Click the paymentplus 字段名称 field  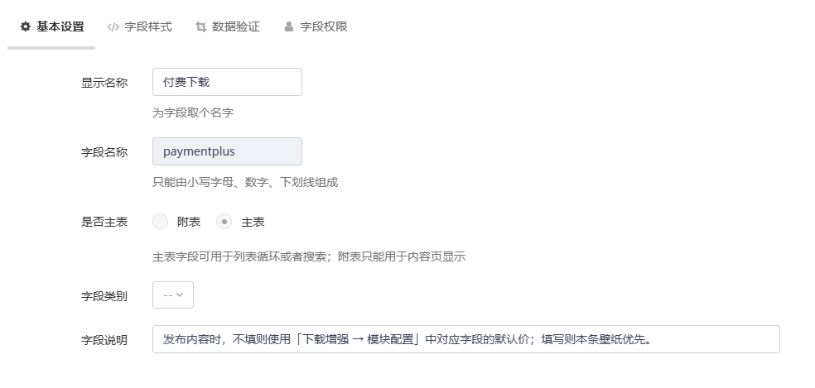pyautogui.click(x=227, y=151)
